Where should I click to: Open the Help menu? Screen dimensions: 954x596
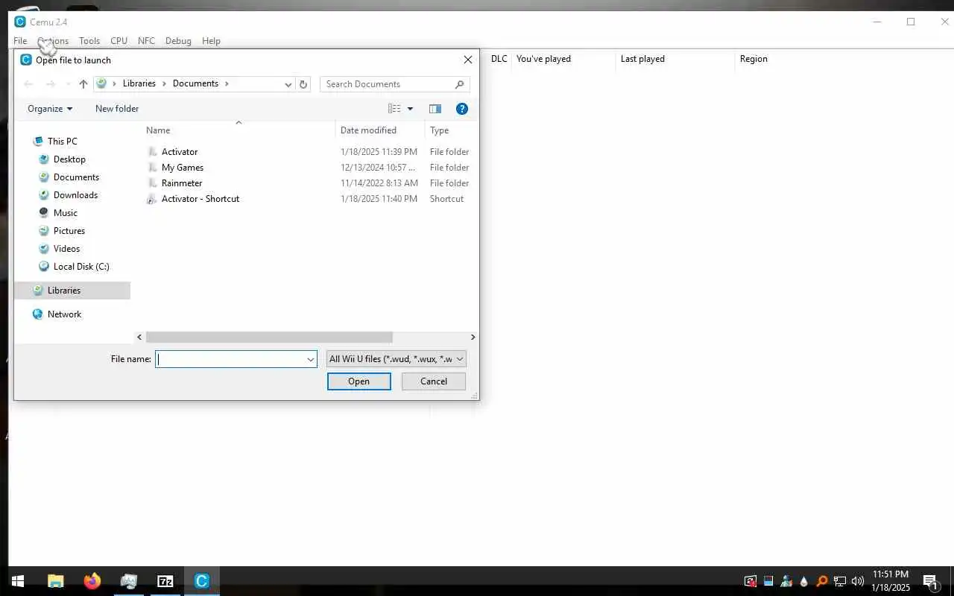point(211,41)
